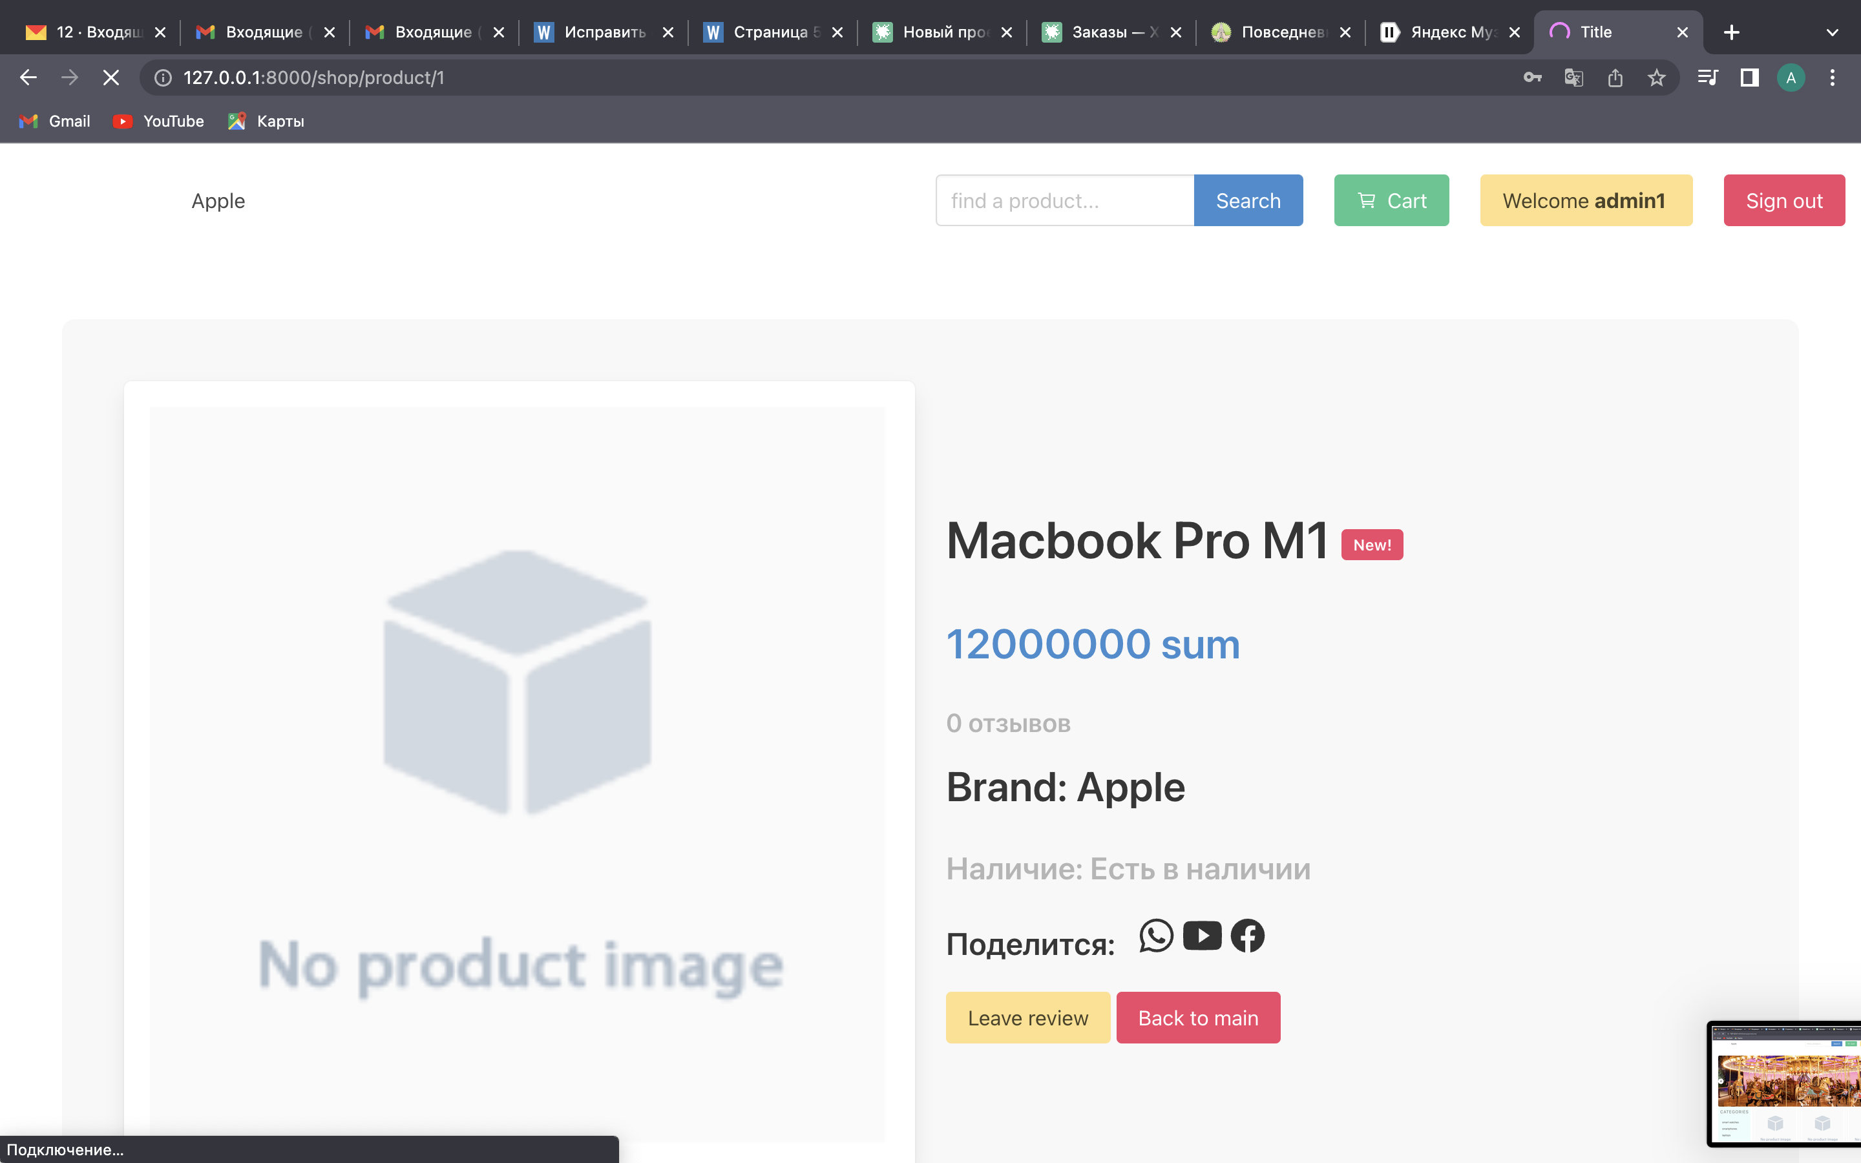Screen dimensions: 1861x1163
Task: Share product via WhatsApp icon
Action: (1156, 936)
